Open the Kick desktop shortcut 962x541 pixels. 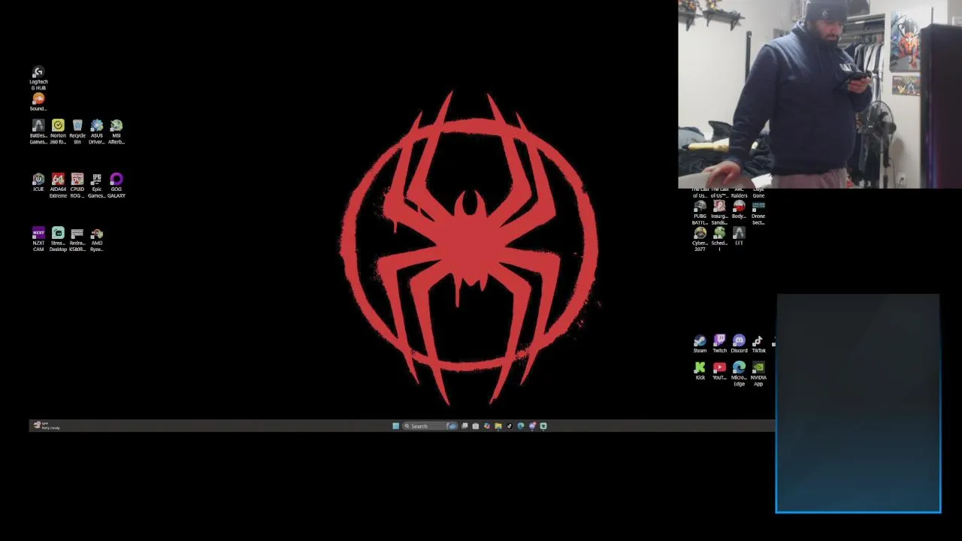[x=700, y=371]
